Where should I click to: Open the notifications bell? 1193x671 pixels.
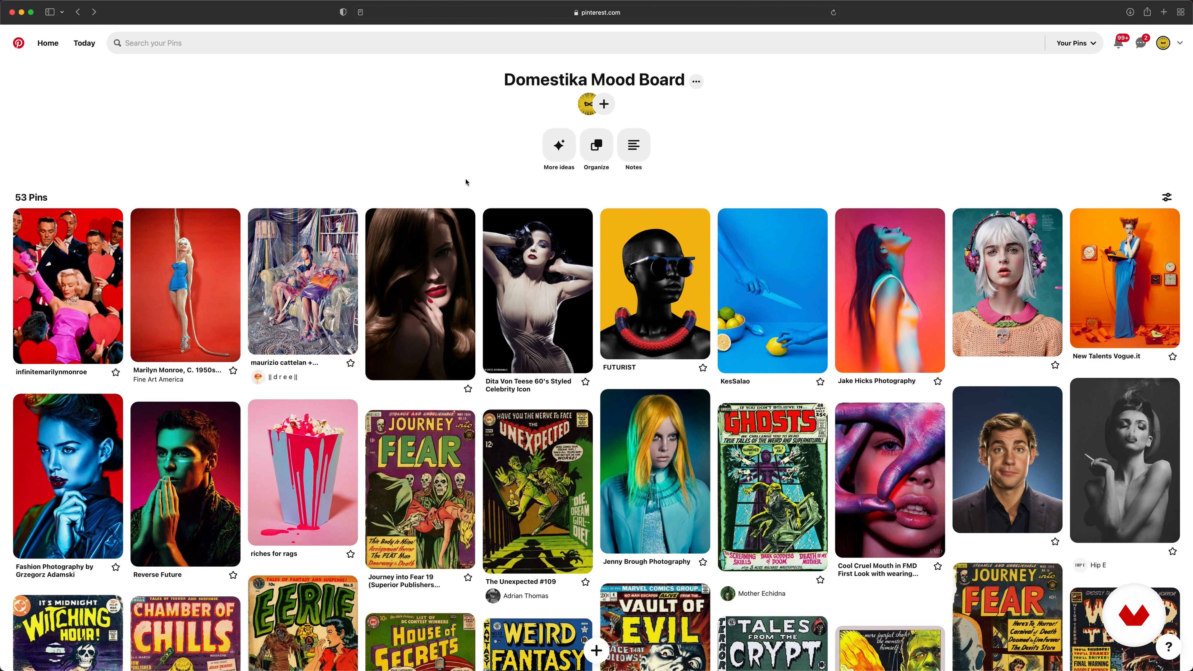1118,43
